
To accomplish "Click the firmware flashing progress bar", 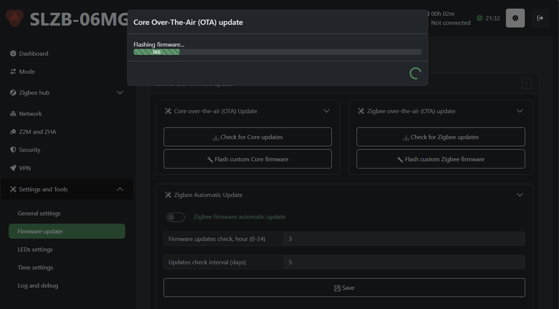I will pyautogui.click(x=277, y=52).
